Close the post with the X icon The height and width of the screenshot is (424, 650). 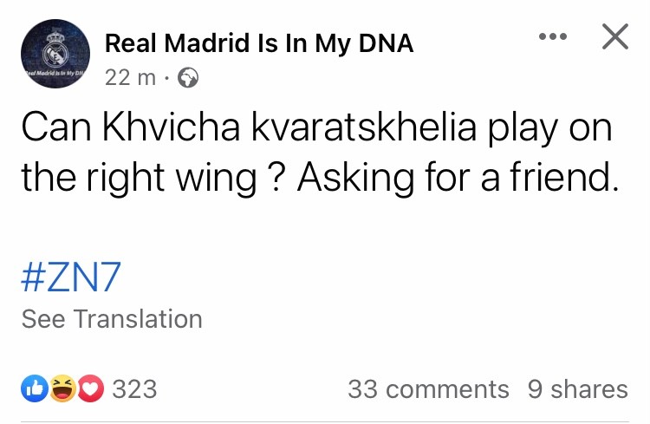tap(614, 37)
